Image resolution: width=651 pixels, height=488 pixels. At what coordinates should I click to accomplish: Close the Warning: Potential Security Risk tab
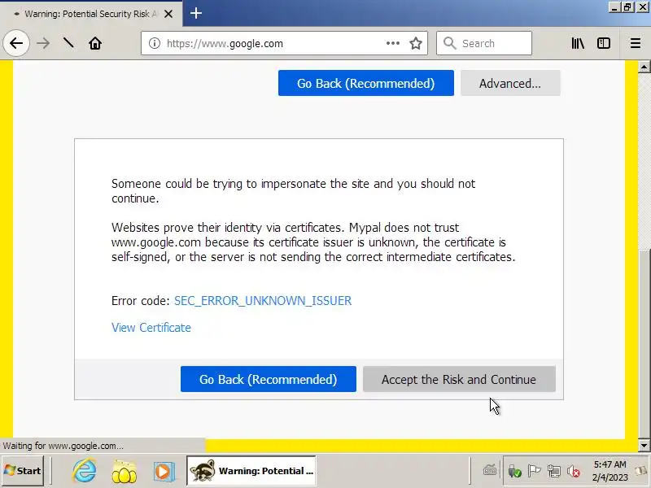click(x=168, y=14)
